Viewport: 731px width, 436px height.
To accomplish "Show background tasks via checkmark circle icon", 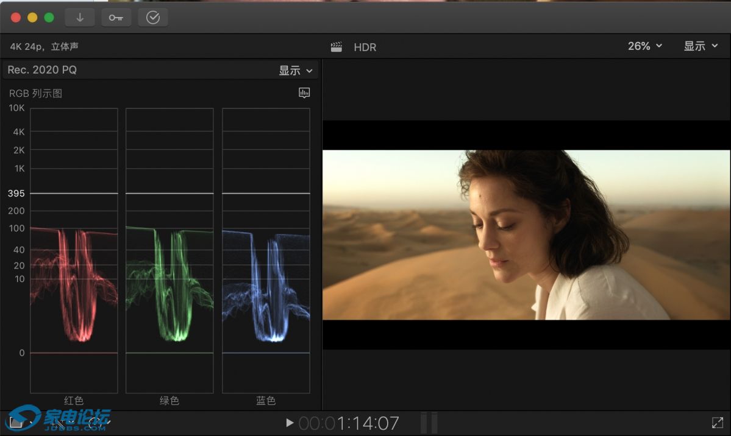I will [153, 18].
